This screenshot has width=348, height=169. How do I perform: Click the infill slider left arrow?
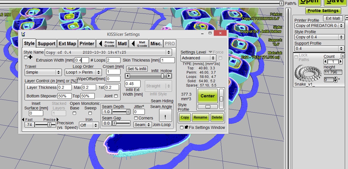point(128,76)
